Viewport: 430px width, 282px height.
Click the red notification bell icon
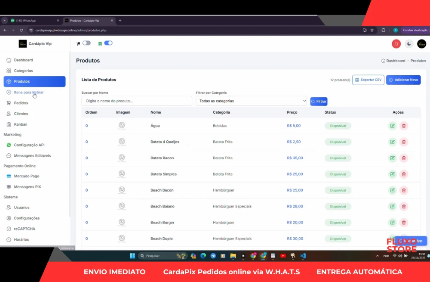click(396, 44)
